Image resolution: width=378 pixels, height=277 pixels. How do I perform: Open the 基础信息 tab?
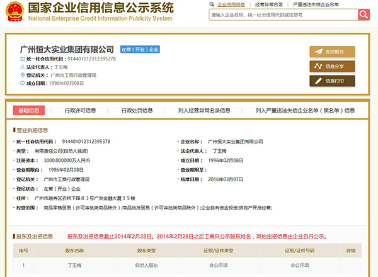[29, 110]
